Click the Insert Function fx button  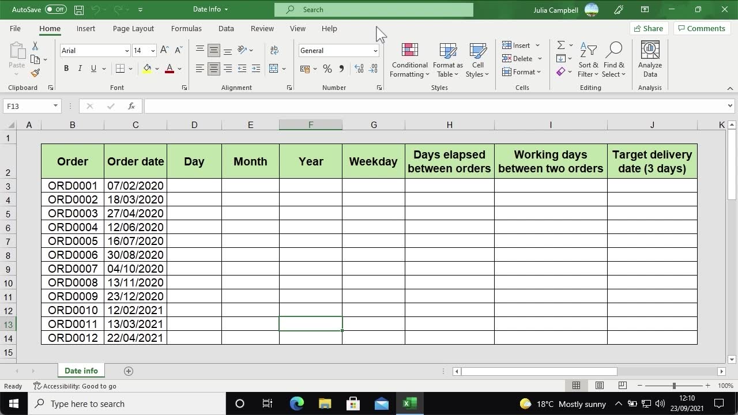coord(131,106)
